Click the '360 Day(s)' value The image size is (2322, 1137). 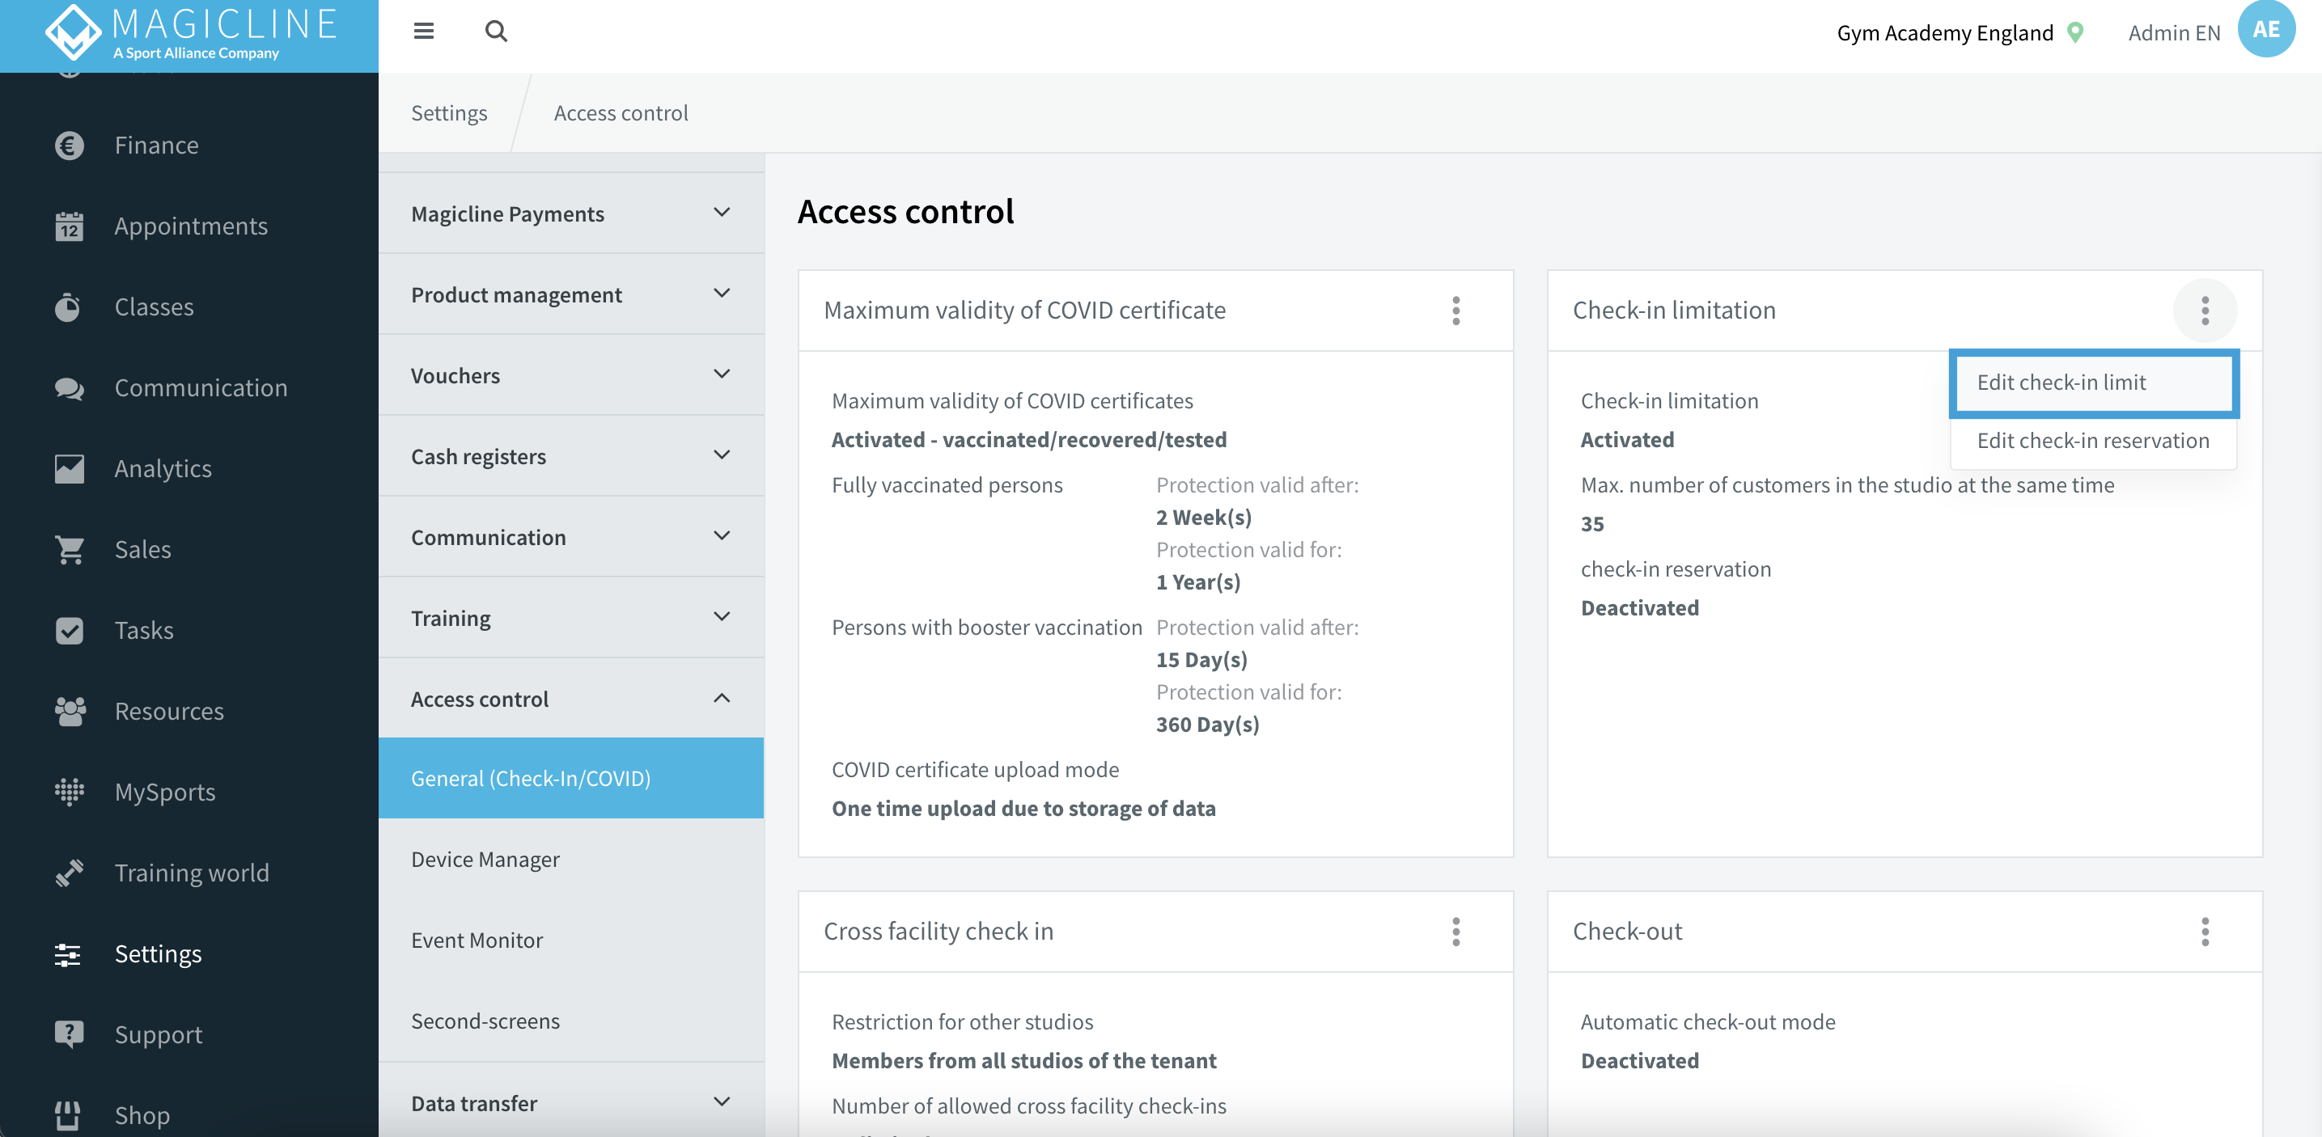(1207, 725)
